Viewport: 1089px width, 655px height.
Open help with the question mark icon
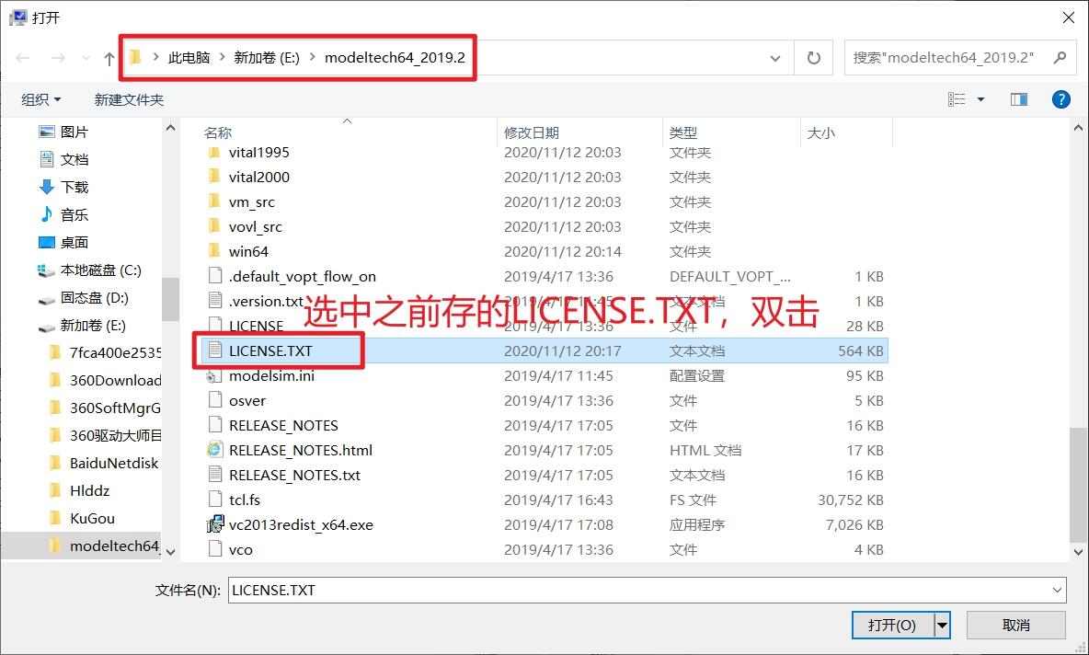point(1060,99)
